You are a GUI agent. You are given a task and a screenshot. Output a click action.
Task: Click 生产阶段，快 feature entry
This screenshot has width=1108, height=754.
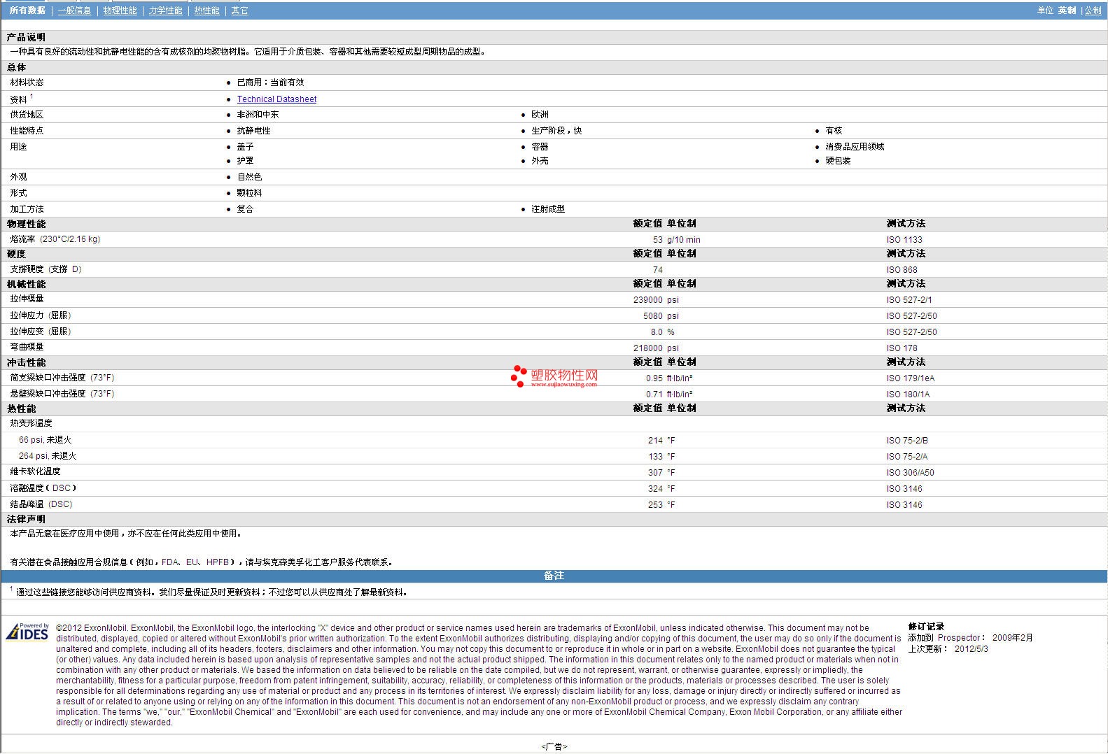coord(556,131)
